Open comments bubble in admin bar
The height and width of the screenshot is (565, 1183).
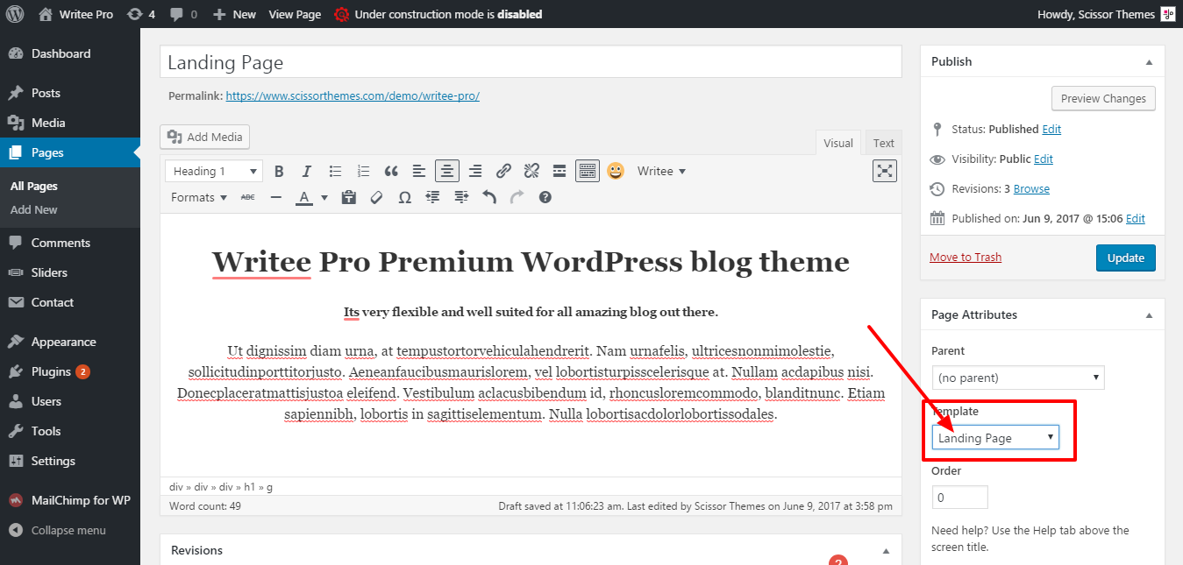(x=183, y=14)
